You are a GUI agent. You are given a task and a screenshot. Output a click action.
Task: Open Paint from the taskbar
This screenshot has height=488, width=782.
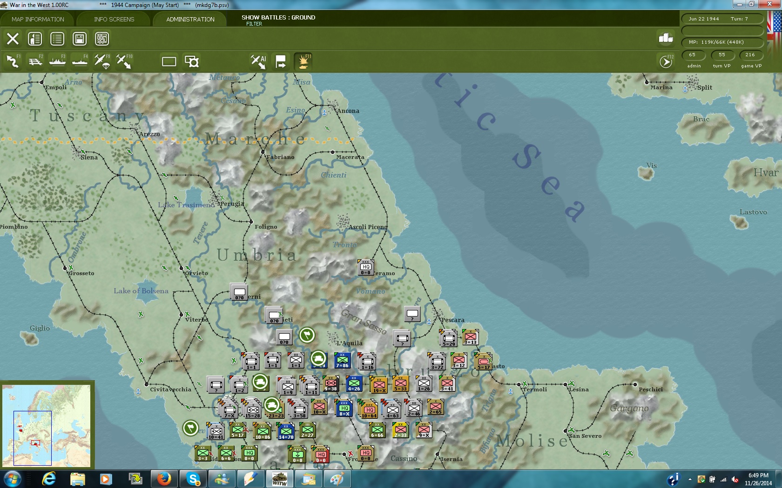click(337, 479)
